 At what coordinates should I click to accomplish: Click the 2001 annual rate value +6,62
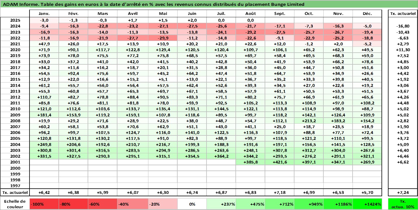point(403,162)
